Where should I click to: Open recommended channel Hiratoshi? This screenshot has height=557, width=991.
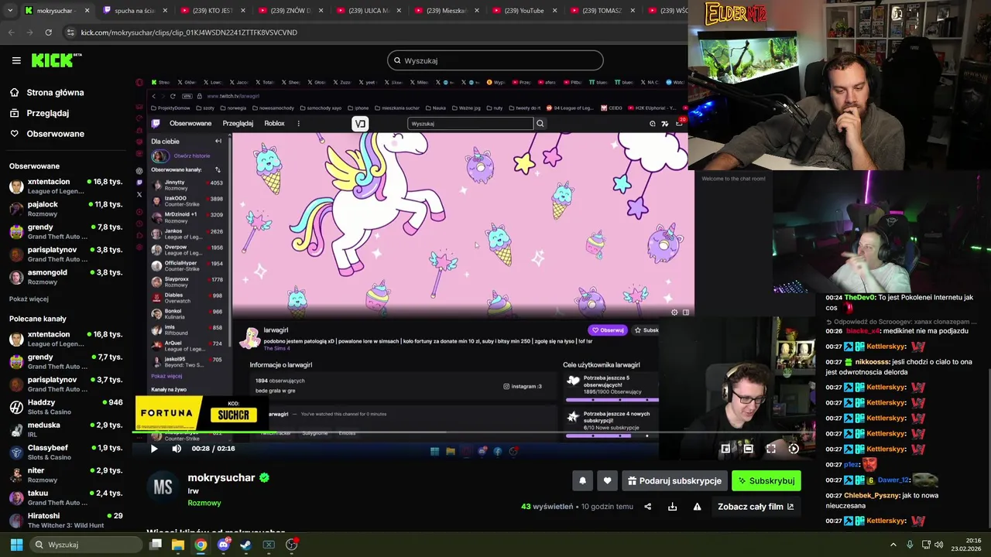66,520
